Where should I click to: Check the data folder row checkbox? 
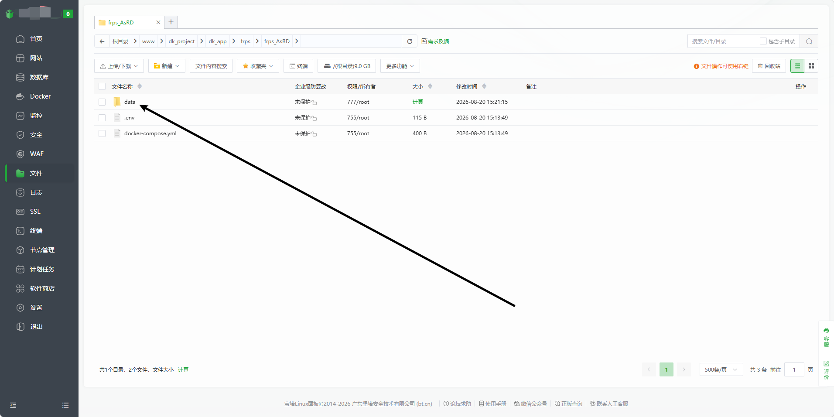pos(102,102)
